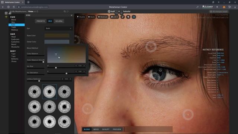The width and height of the screenshot is (238, 134).
Task: Reload the MetaHuman Creator page
Action: click(x=14, y=7)
